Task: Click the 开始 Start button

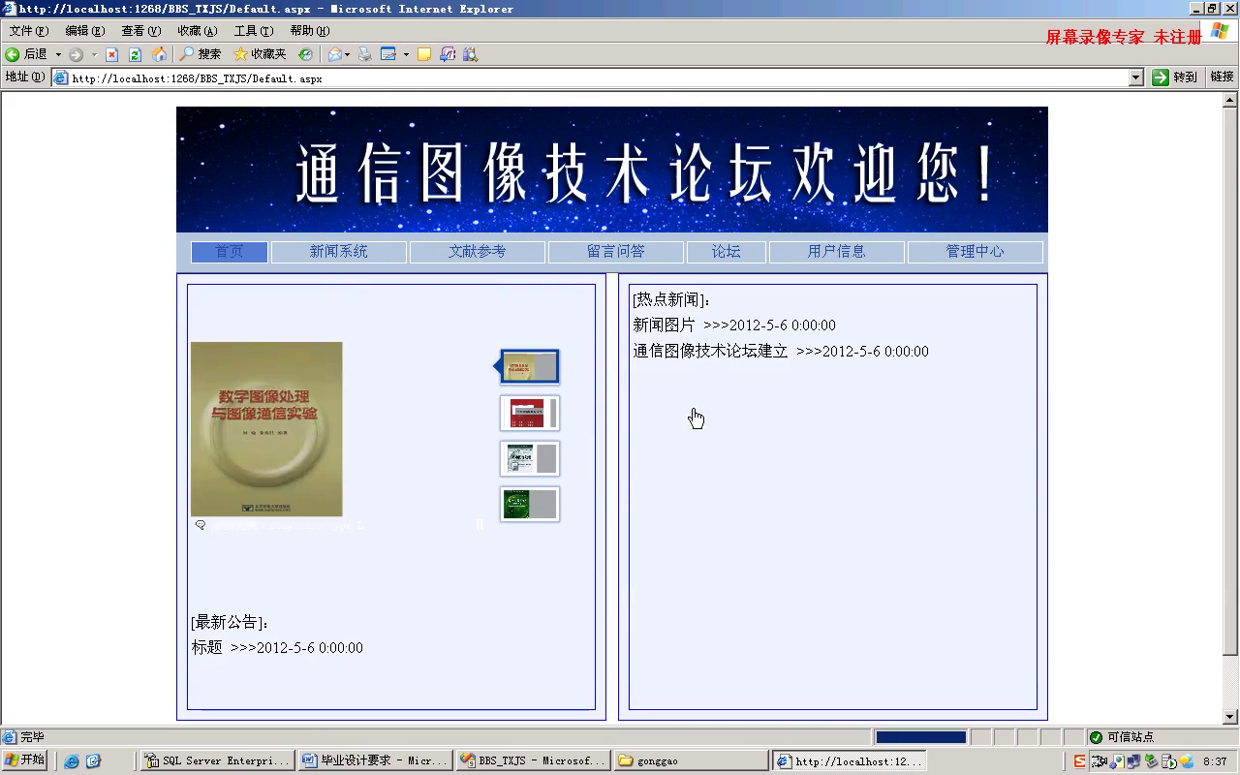Action: click(x=25, y=760)
